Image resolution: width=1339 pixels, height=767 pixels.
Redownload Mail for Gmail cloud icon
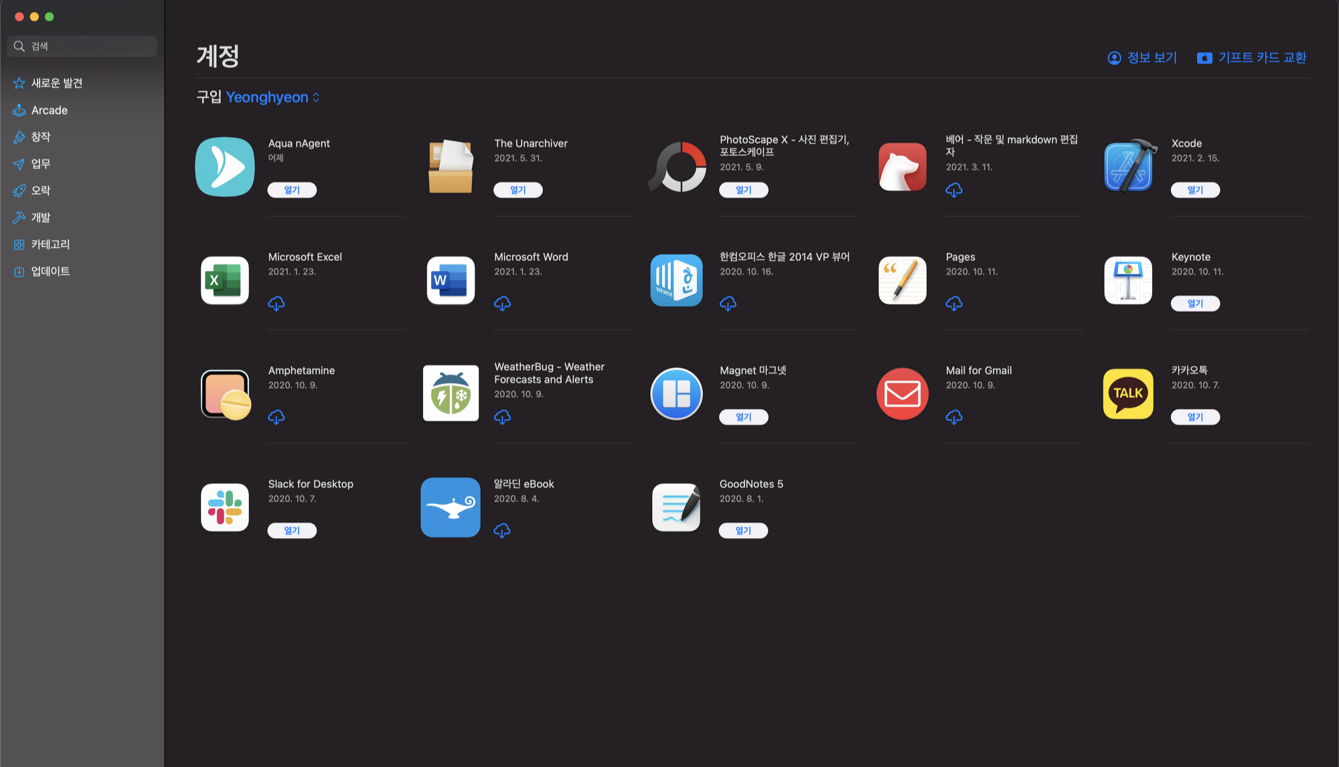coord(954,418)
